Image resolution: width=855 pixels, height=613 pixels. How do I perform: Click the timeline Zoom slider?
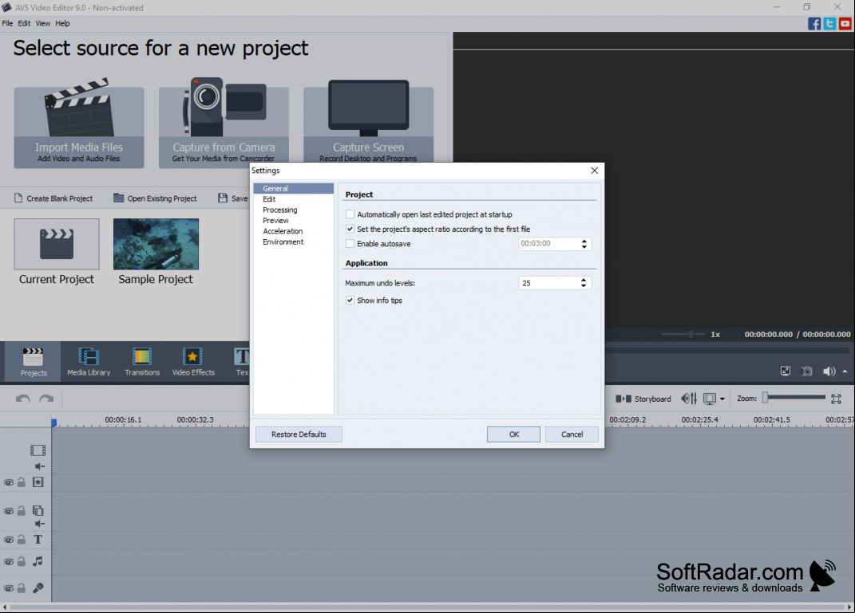click(794, 398)
